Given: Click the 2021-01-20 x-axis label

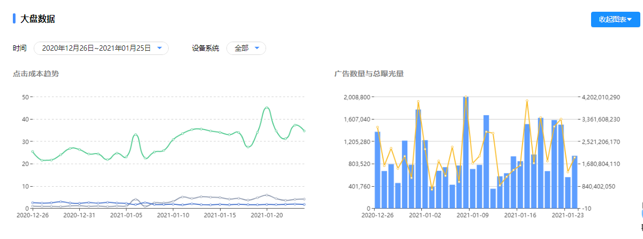Looking at the screenshot, I should tap(267, 216).
